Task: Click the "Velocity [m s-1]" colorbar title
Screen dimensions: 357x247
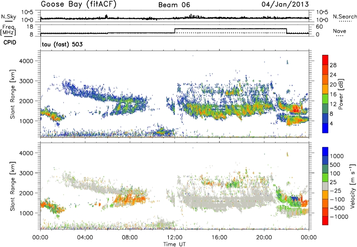Action: pos(353,186)
